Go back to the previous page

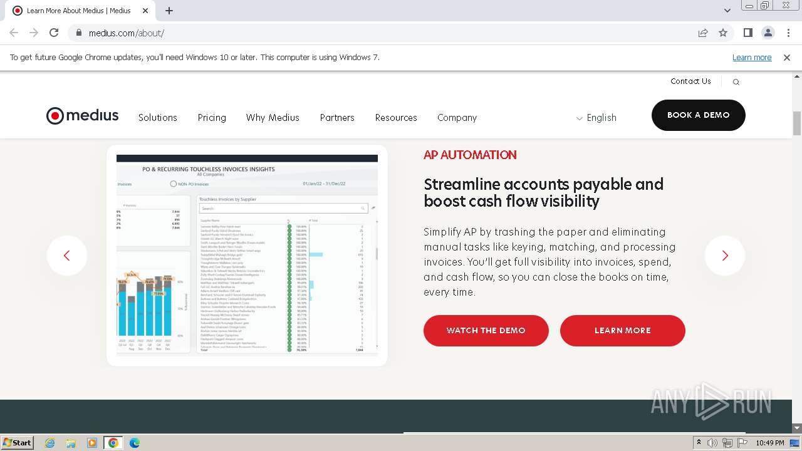(x=14, y=33)
